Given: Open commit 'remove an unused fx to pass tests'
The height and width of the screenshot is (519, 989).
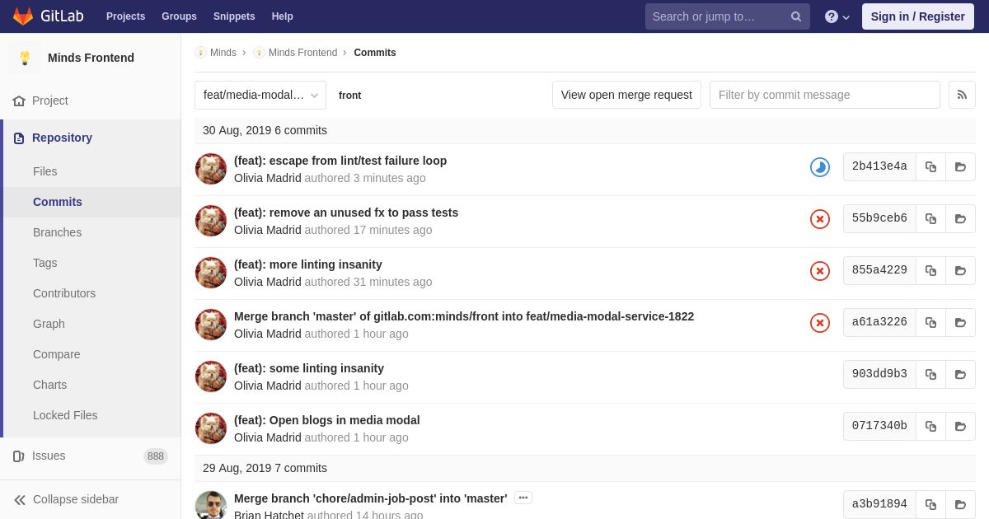Looking at the screenshot, I should coord(346,213).
